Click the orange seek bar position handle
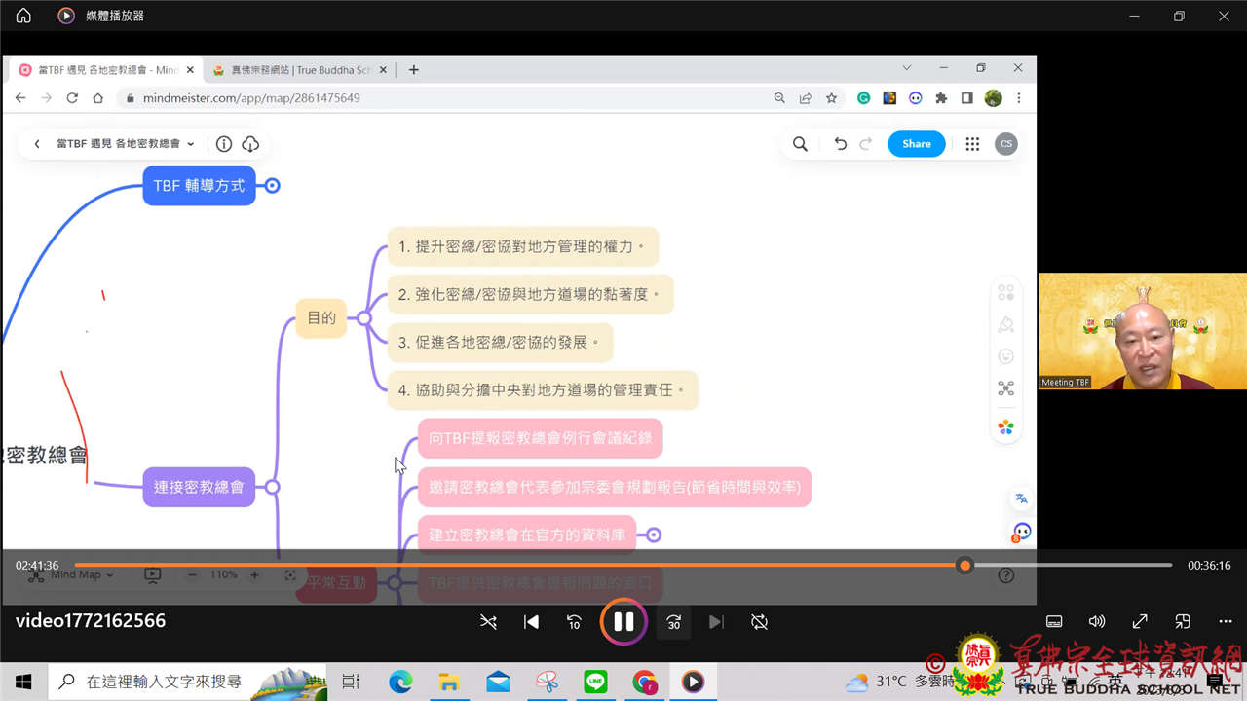1247x701 pixels. click(x=964, y=565)
